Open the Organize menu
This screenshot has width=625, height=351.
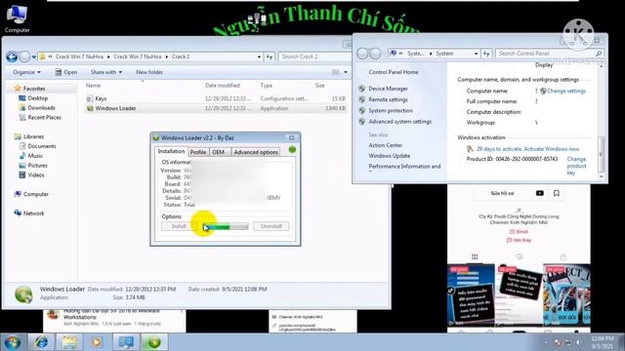pyautogui.click(x=26, y=72)
